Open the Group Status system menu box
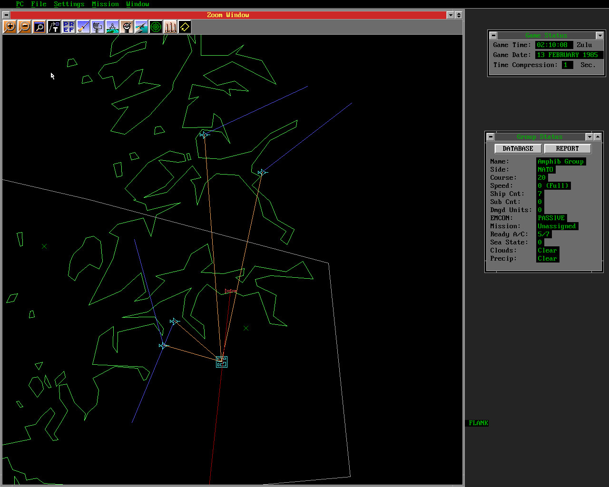The image size is (609, 487). click(x=491, y=137)
